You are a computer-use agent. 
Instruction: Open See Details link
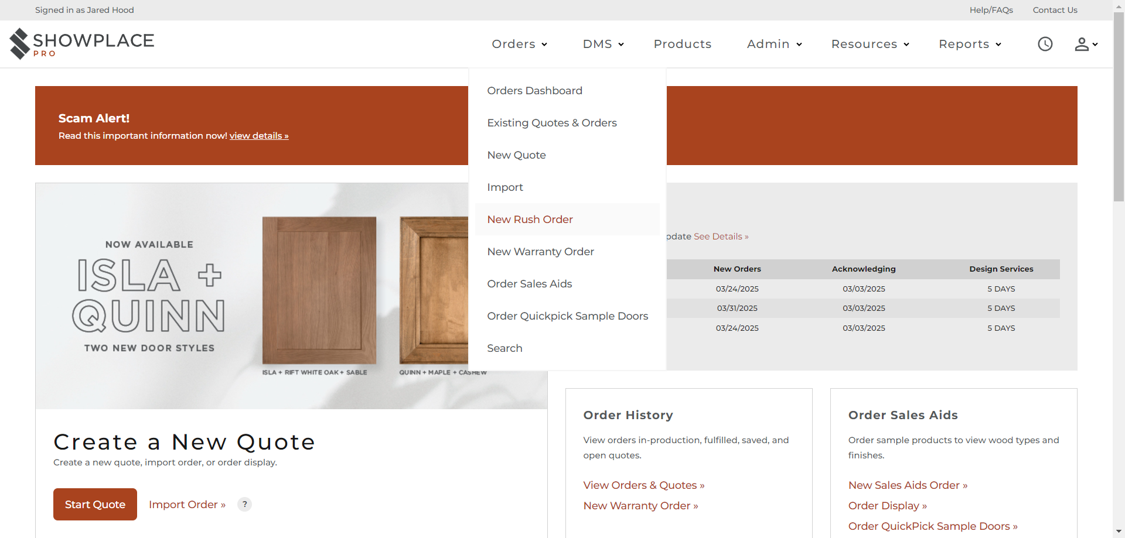(x=721, y=236)
